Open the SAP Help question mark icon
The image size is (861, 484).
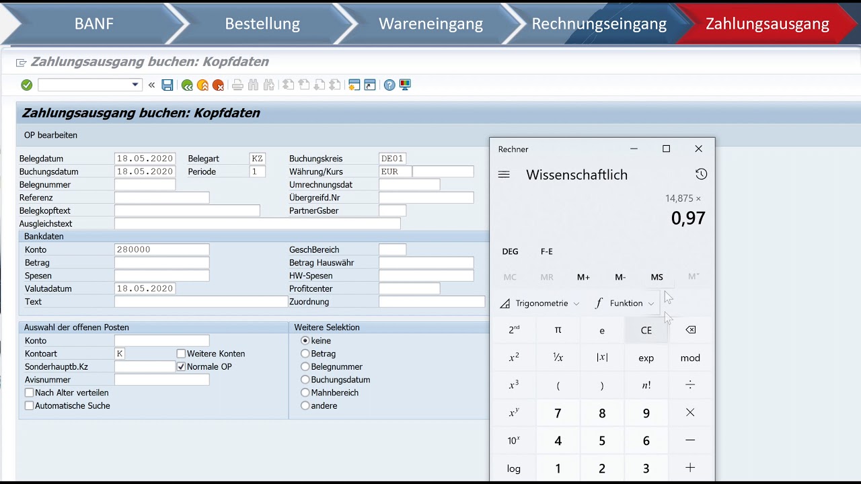click(x=389, y=85)
